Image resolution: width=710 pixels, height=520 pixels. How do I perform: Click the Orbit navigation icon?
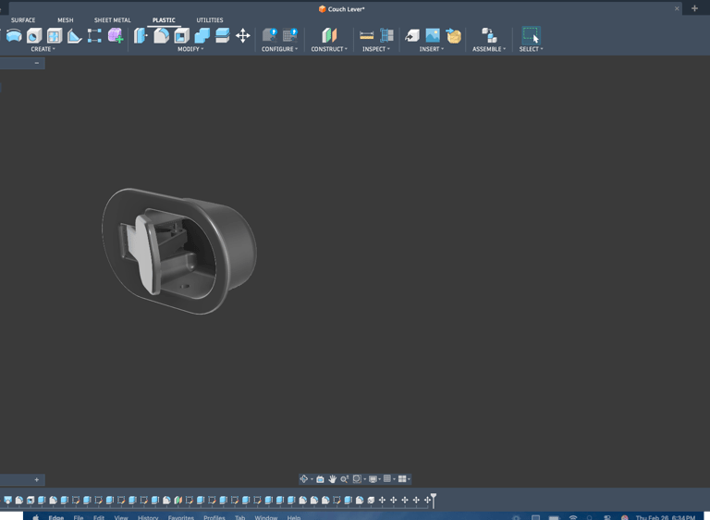tap(303, 479)
